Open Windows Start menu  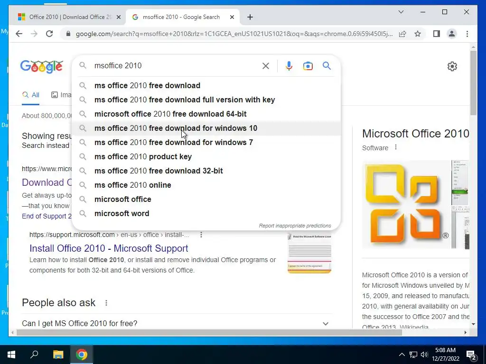click(x=11, y=355)
